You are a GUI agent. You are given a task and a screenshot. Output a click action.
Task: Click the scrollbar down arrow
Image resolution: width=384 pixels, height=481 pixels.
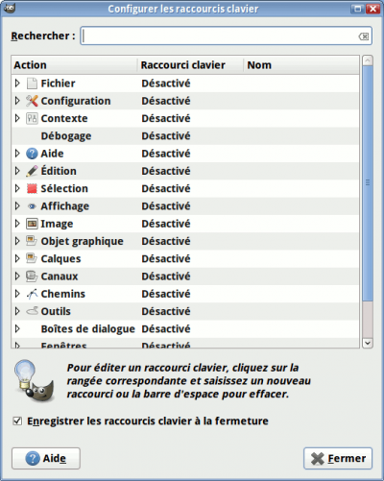[x=368, y=343]
